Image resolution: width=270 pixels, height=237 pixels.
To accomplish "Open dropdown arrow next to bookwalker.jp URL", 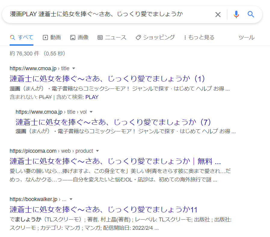I will [71, 199].
